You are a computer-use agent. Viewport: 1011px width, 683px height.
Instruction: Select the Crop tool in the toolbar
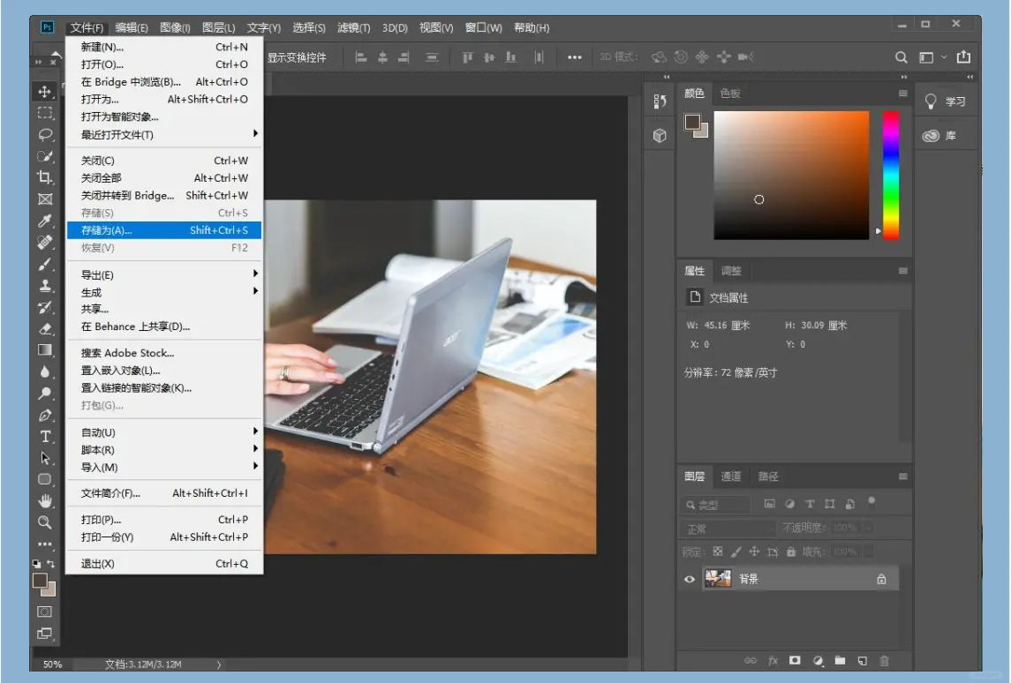click(45, 177)
